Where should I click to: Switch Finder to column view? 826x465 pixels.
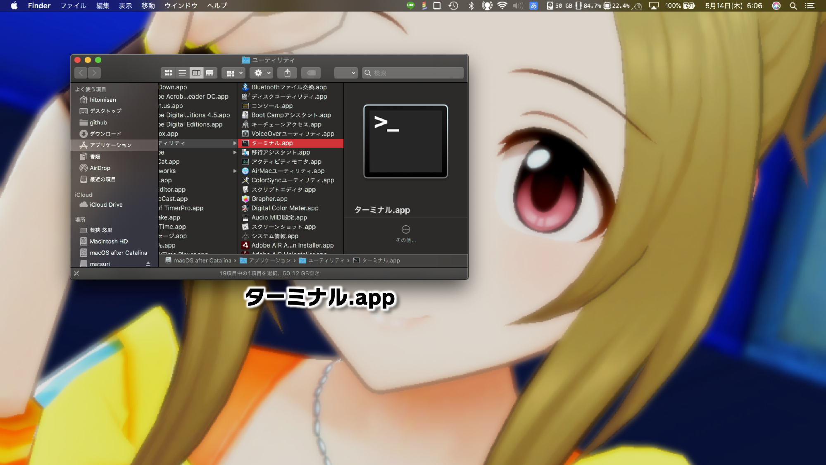(x=196, y=73)
